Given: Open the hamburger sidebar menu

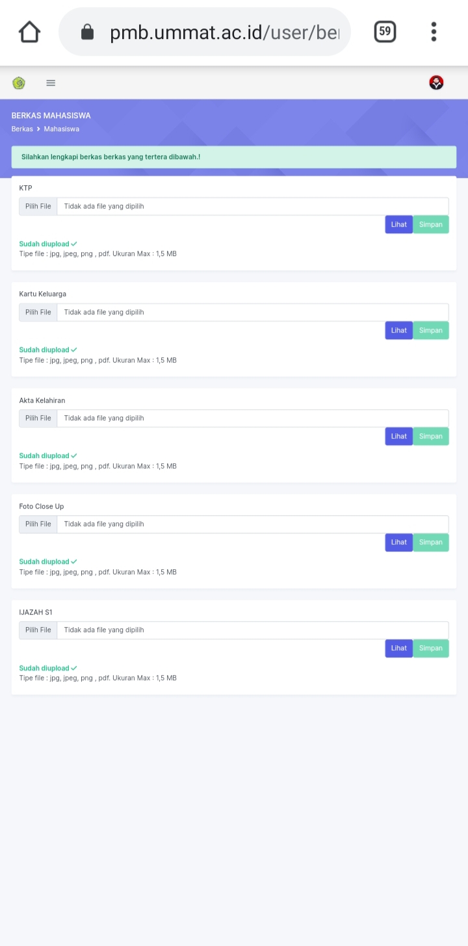Looking at the screenshot, I should (x=51, y=83).
